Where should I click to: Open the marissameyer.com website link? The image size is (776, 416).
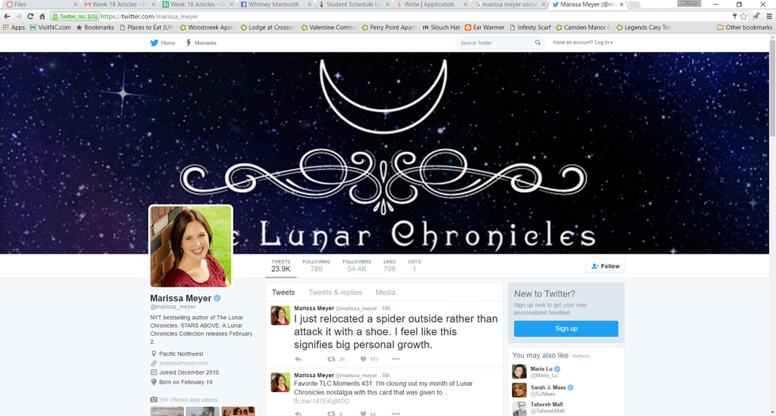click(183, 363)
